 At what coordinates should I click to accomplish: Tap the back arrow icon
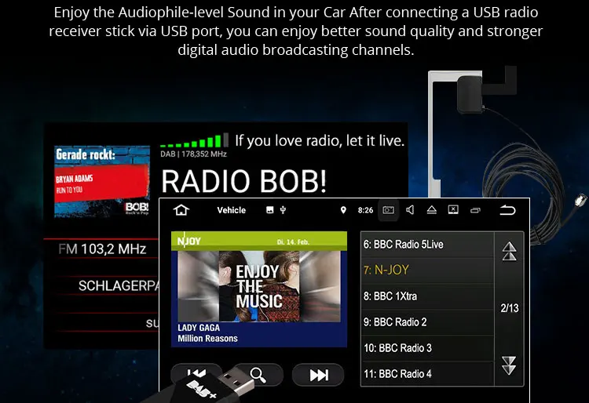tap(507, 210)
